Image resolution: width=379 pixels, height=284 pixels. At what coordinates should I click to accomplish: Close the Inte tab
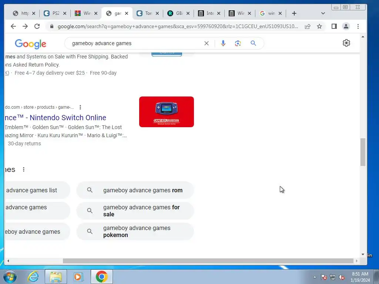[x=218, y=13]
